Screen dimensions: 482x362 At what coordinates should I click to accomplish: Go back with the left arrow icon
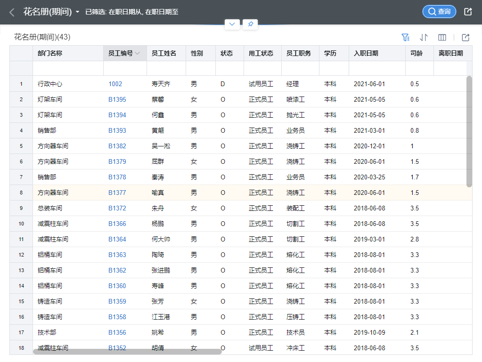click(12, 12)
